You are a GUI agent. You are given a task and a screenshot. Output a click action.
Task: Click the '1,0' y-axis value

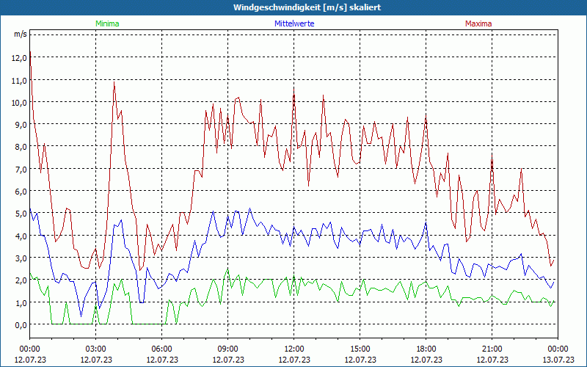(22, 302)
